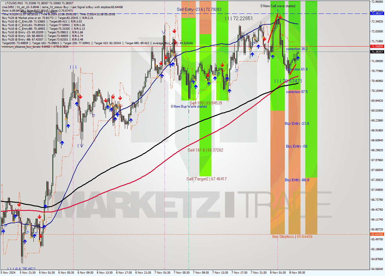
Task: Click the 67.66840 price axis value
Action: point(377,170)
